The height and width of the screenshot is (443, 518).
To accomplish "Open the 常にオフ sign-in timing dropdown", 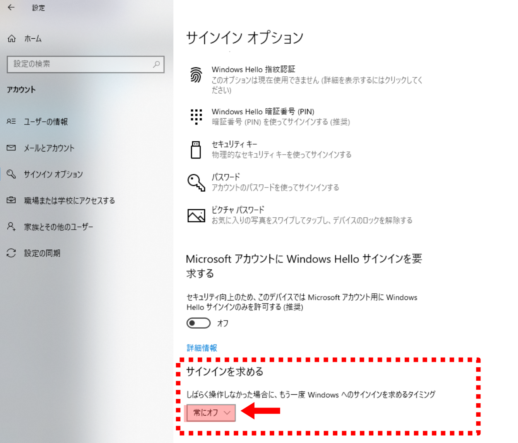I will click(211, 413).
